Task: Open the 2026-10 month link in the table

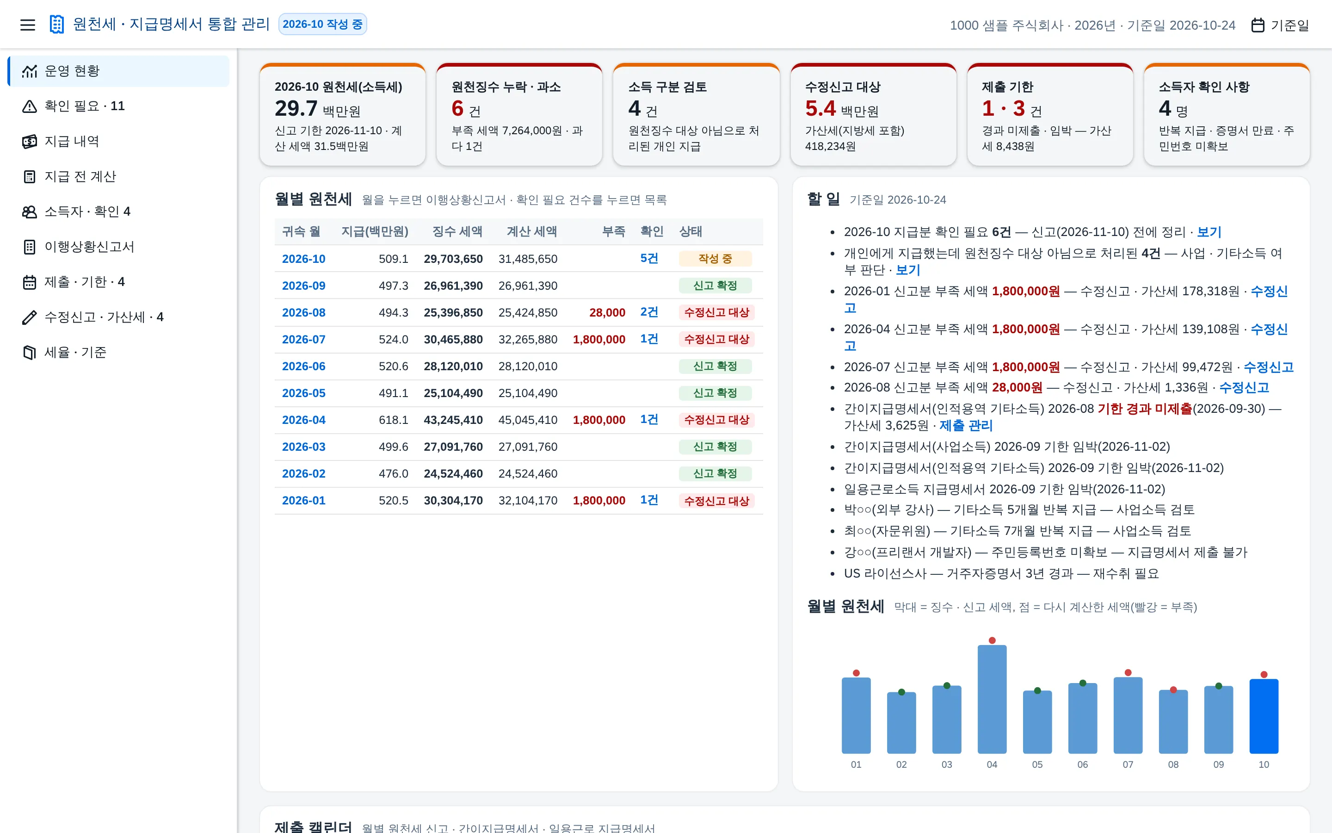Action: click(x=303, y=259)
